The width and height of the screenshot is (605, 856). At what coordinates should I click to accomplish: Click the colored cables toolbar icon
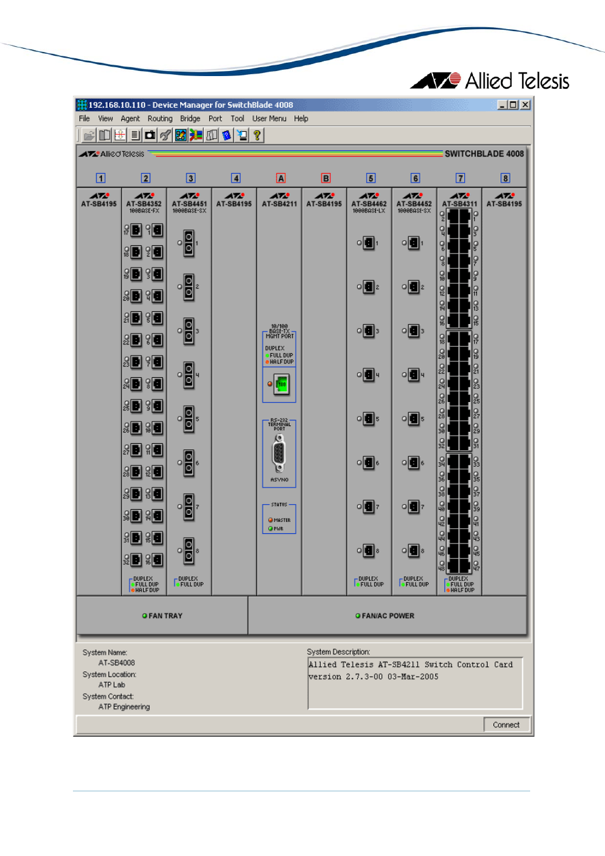[x=196, y=135]
